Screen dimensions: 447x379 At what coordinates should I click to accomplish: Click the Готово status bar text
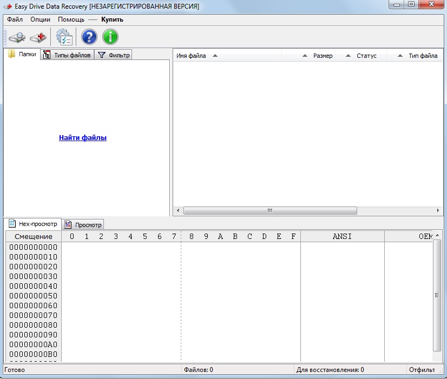[x=15, y=370]
